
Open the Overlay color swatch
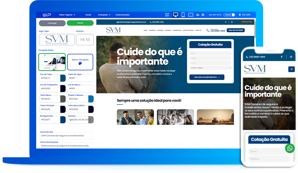(91, 120)
